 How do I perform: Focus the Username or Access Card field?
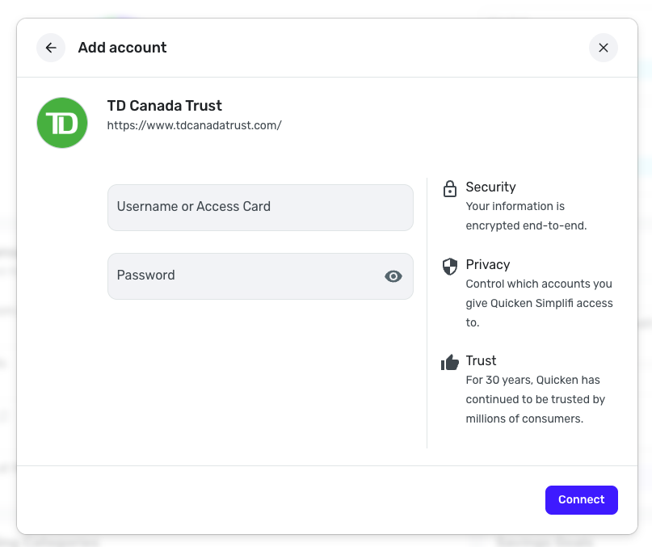pyautogui.click(x=260, y=208)
